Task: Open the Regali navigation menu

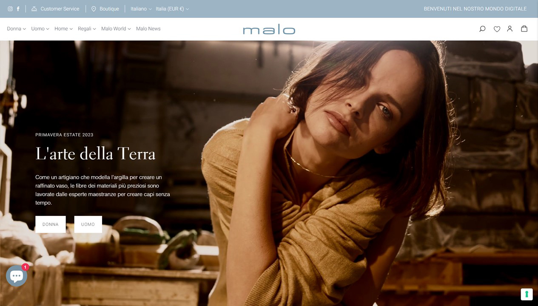Action: [x=87, y=28]
